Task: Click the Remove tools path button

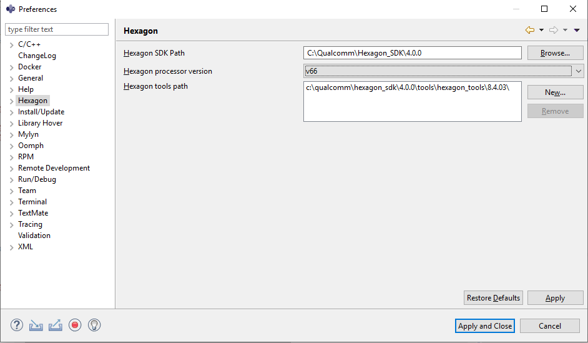Action: [555, 111]
